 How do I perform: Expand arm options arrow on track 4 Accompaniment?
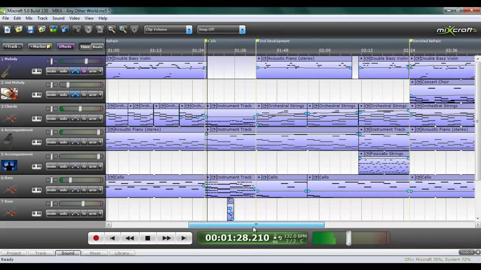tap(100, 142)
